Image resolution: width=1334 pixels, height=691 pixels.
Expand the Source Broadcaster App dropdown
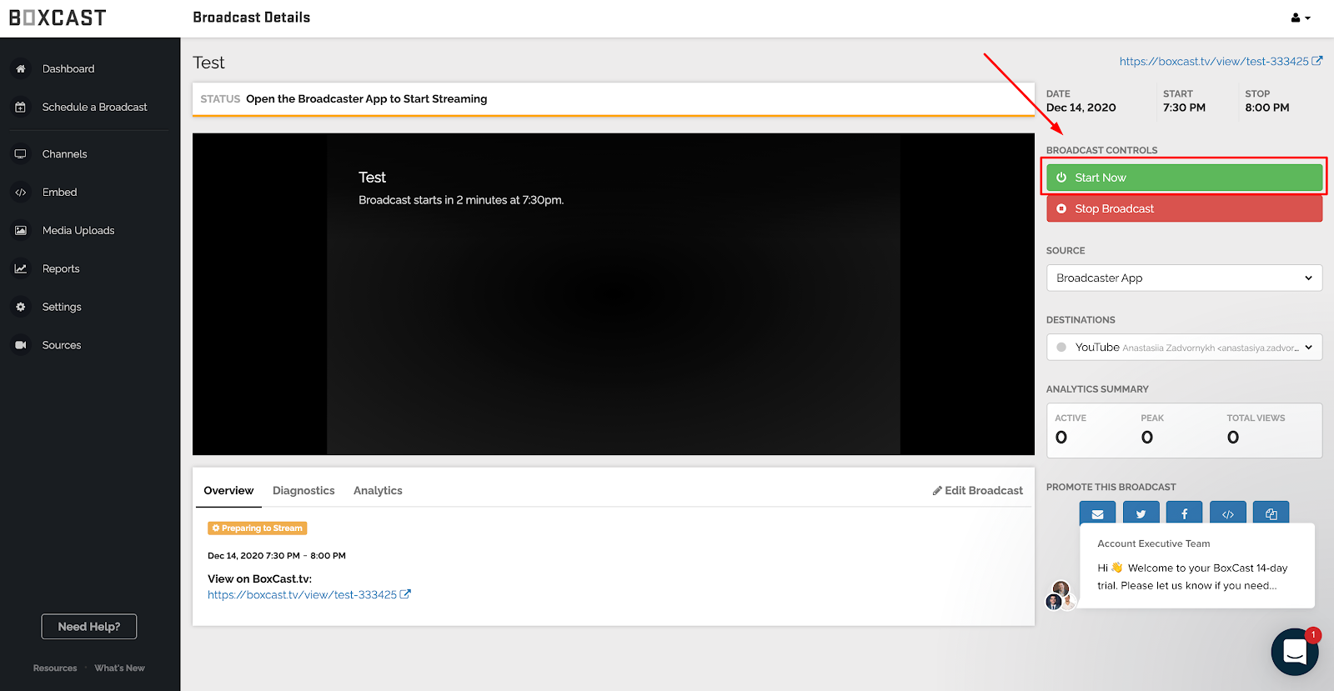coord(1184,278)
